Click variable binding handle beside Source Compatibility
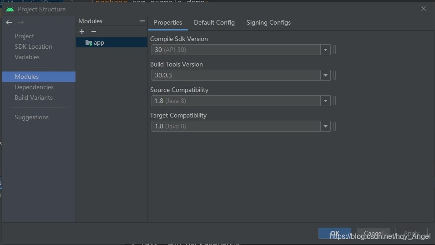The image size is (435, 245). (x=334, y=101)
